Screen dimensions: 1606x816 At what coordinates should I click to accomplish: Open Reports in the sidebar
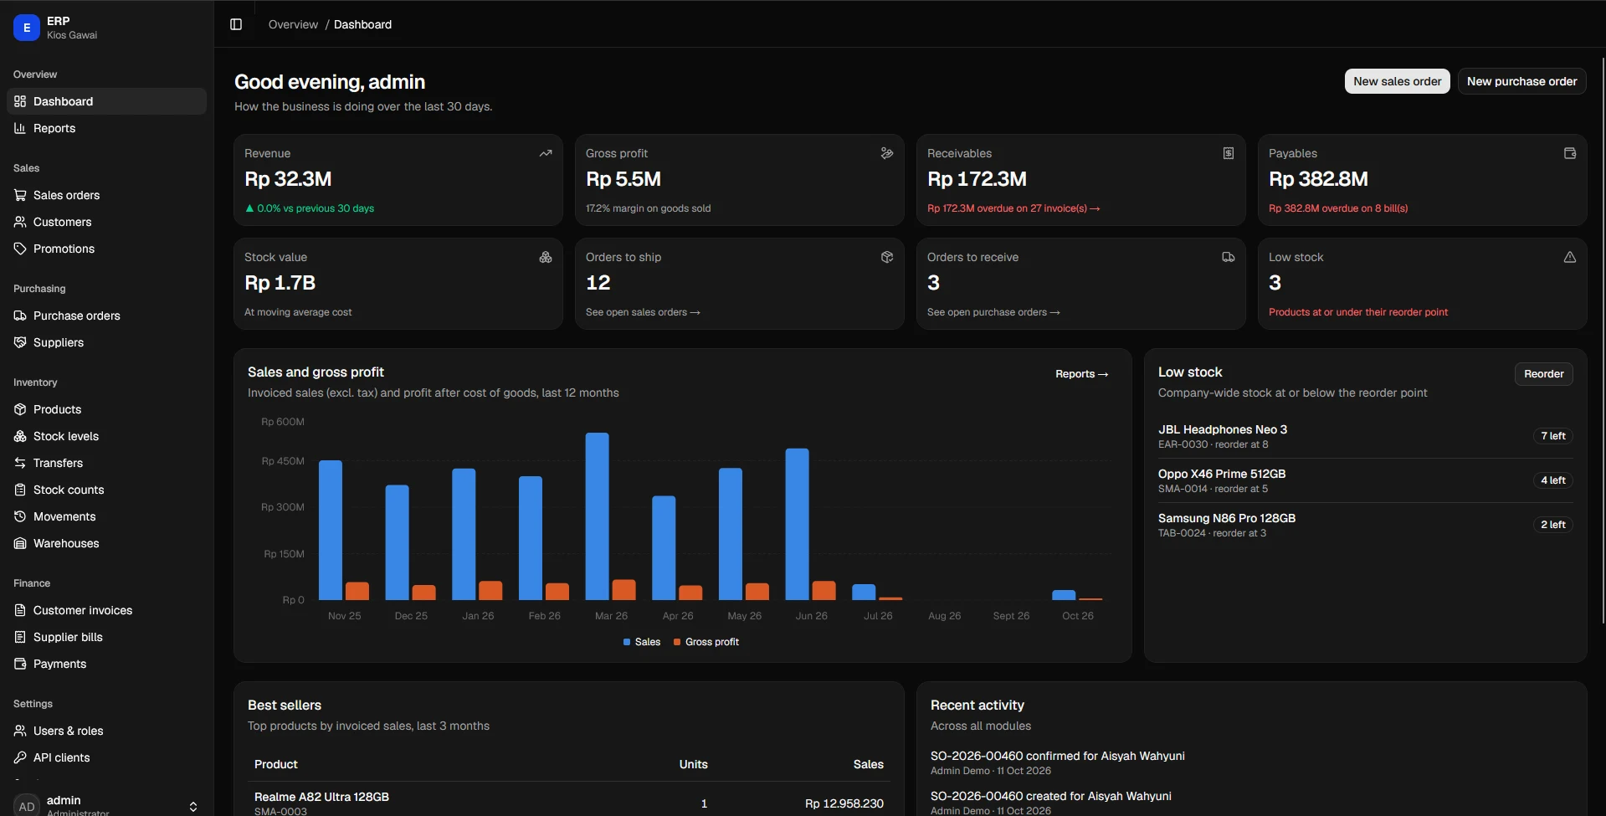(106, 128)
